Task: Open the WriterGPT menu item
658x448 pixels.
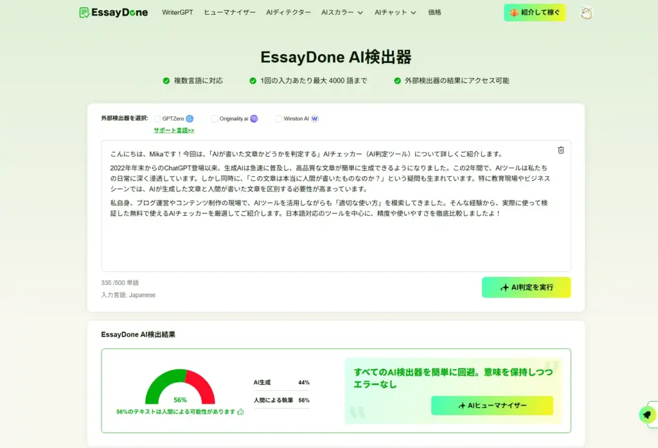Action: [x=177, y=13]
